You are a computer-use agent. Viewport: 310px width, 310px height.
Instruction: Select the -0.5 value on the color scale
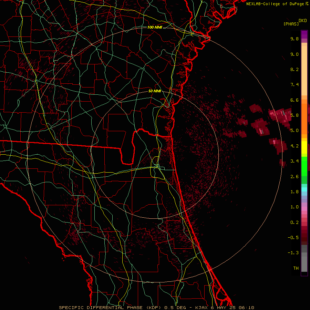click(293, 238)
